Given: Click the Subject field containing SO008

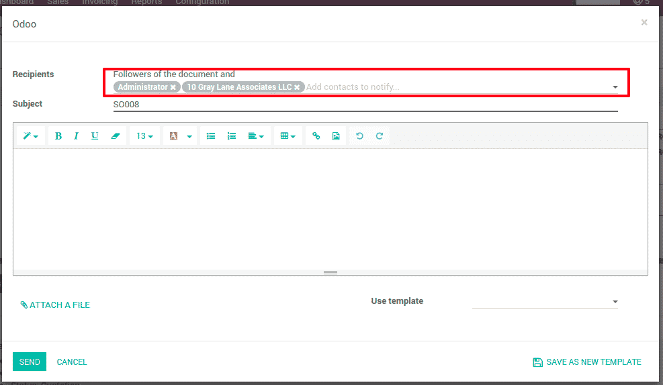Looking at the screenshot, I should tap(365, 105).
